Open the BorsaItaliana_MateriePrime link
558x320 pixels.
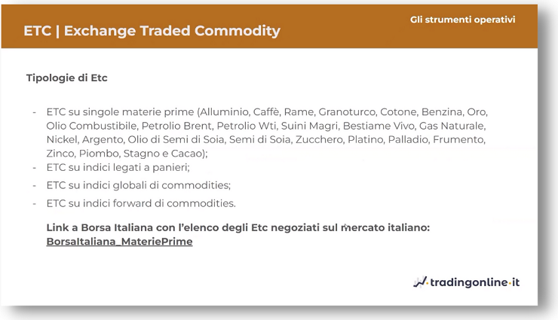point(119,242)
